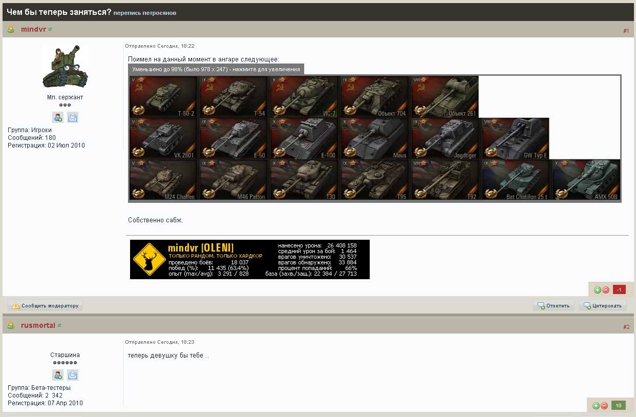Click the -1 rating badge on post #1

619,290
